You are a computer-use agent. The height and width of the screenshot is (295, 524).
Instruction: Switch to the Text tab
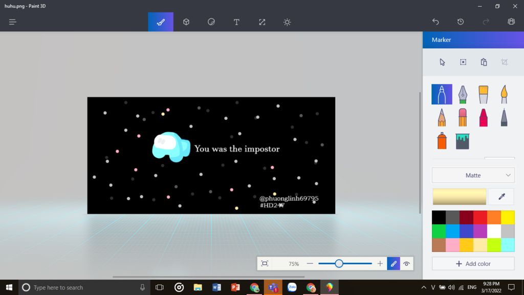pyautogui.click(x=236, y=22)
